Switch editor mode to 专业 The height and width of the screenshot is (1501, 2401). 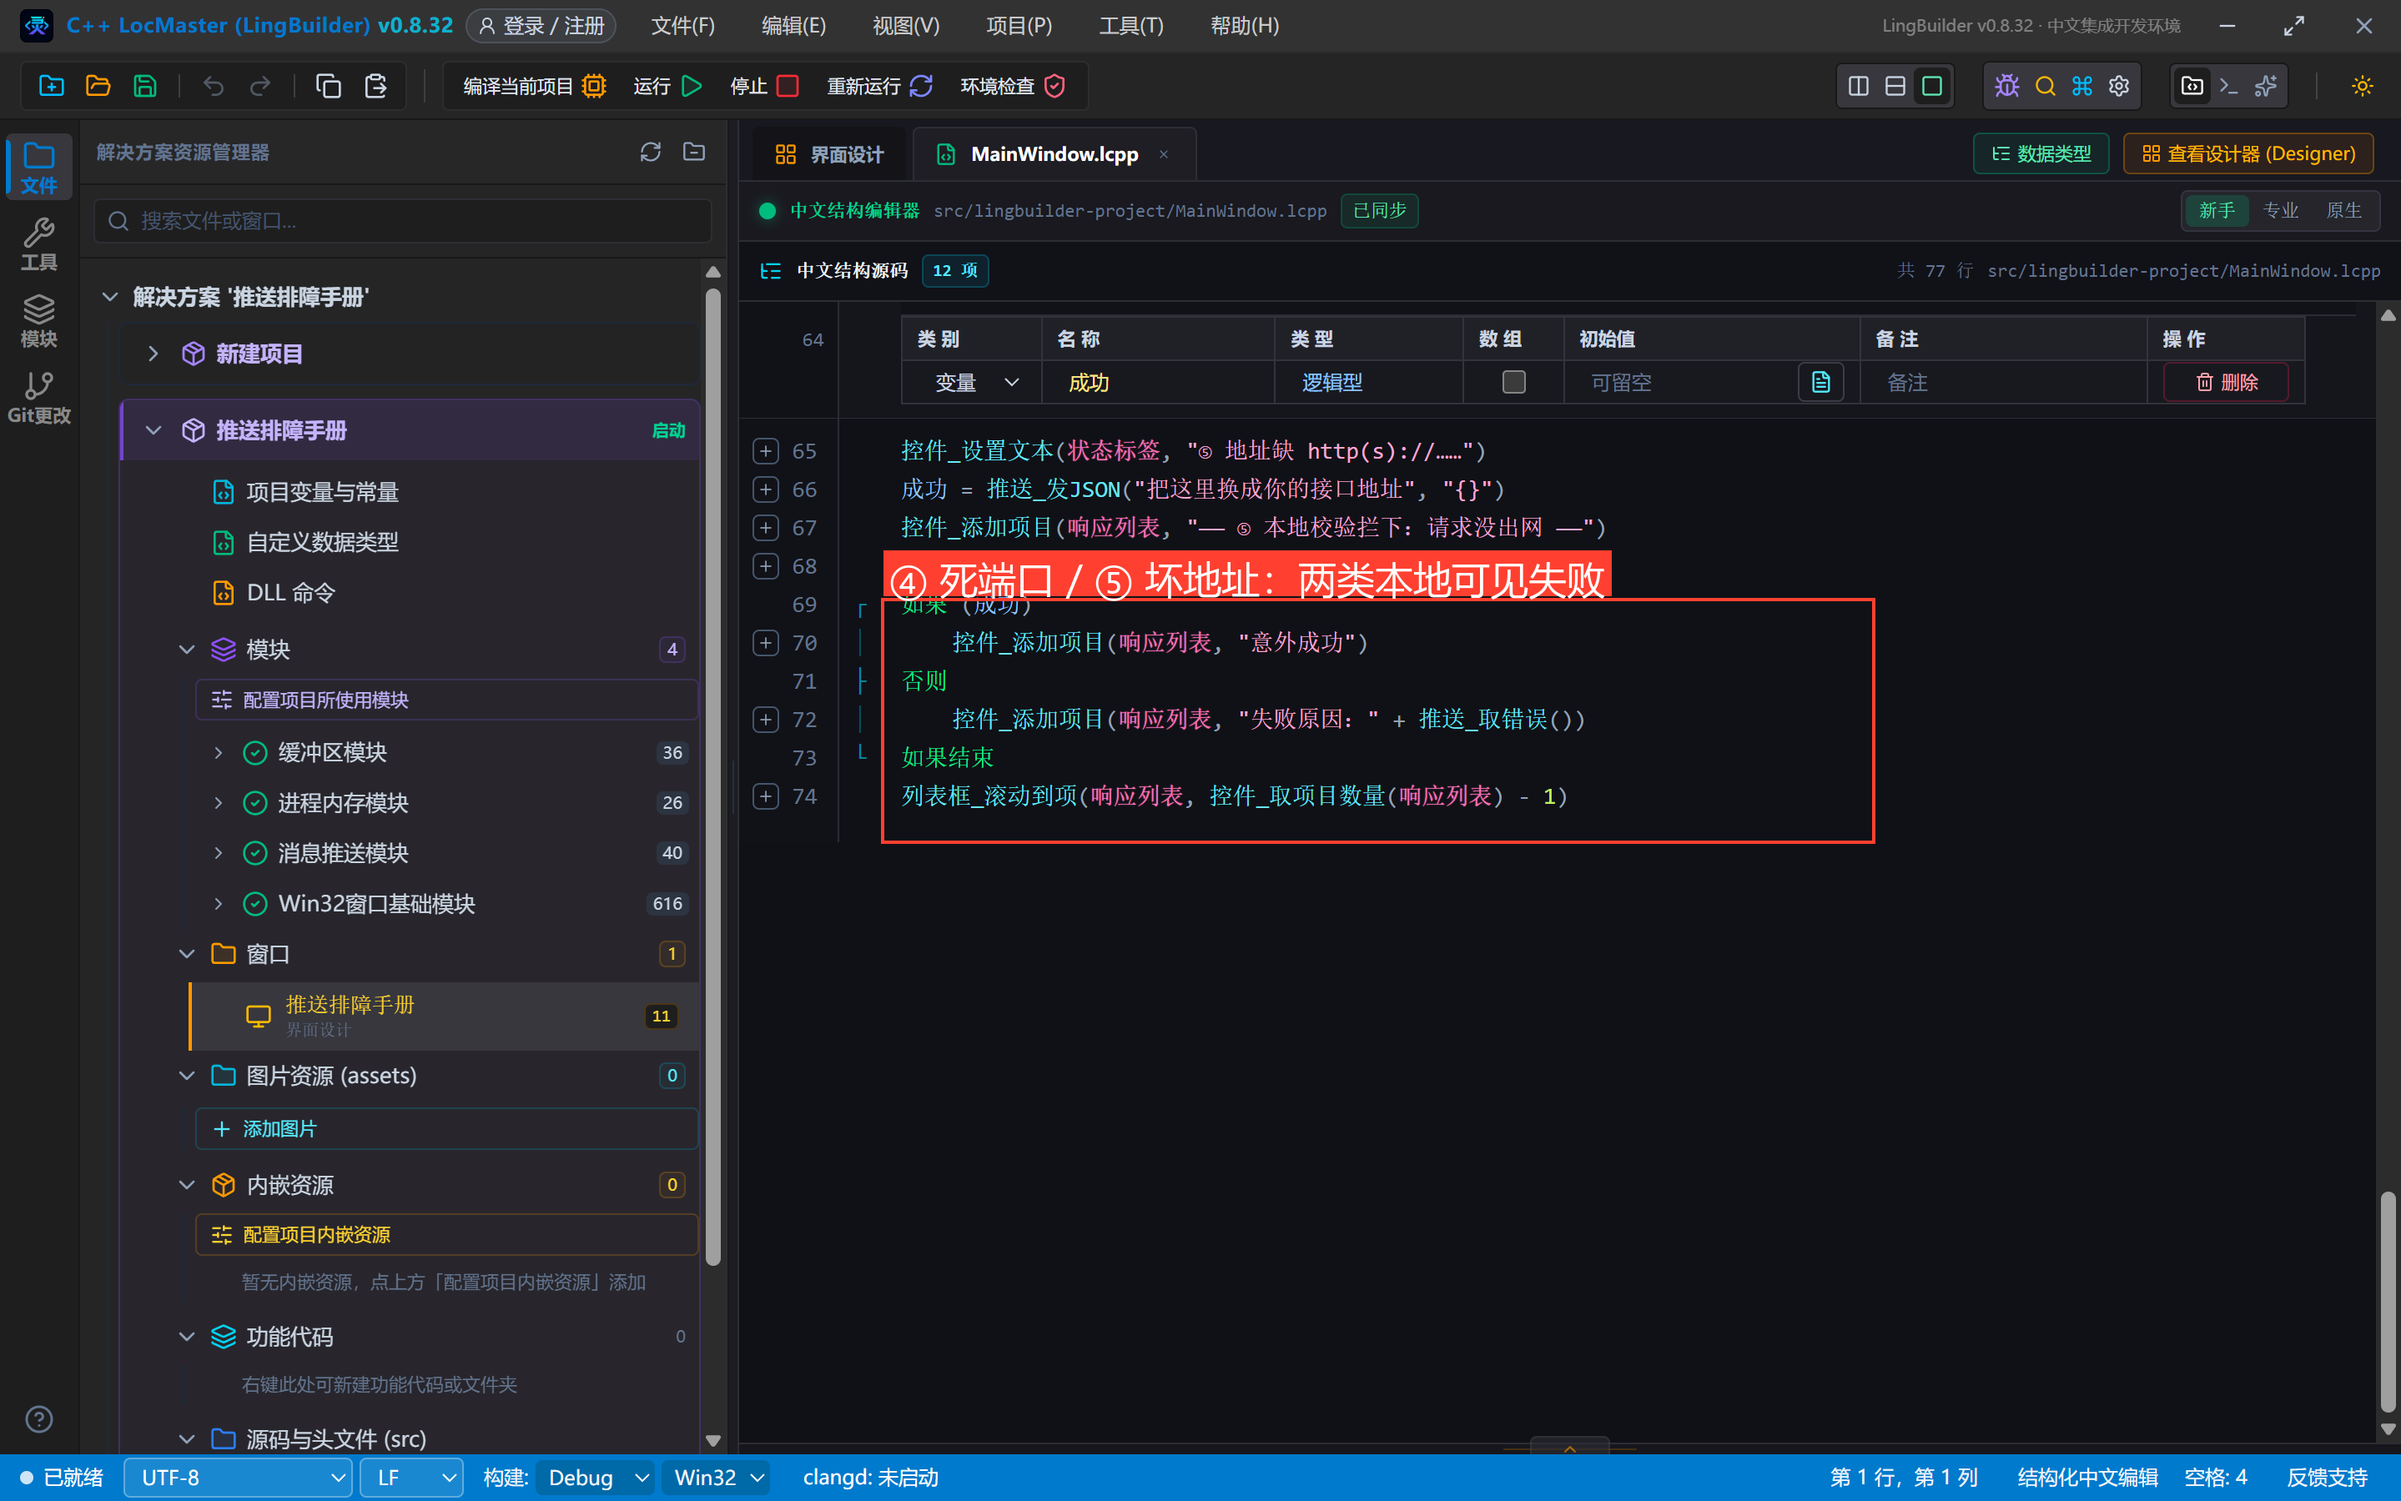pos(2280,210)
